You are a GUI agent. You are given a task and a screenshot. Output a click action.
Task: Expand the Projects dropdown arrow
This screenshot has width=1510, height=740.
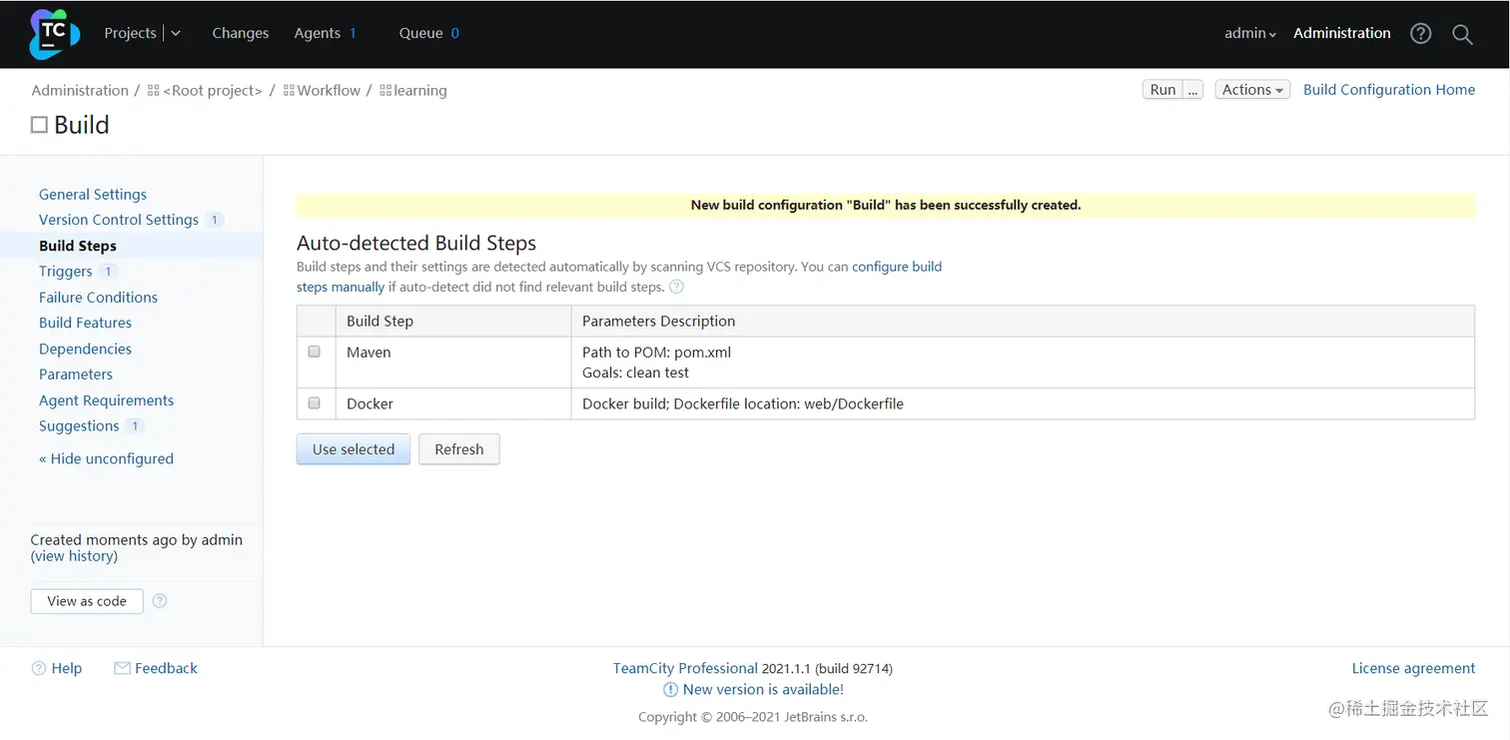[x=176, y=33]
